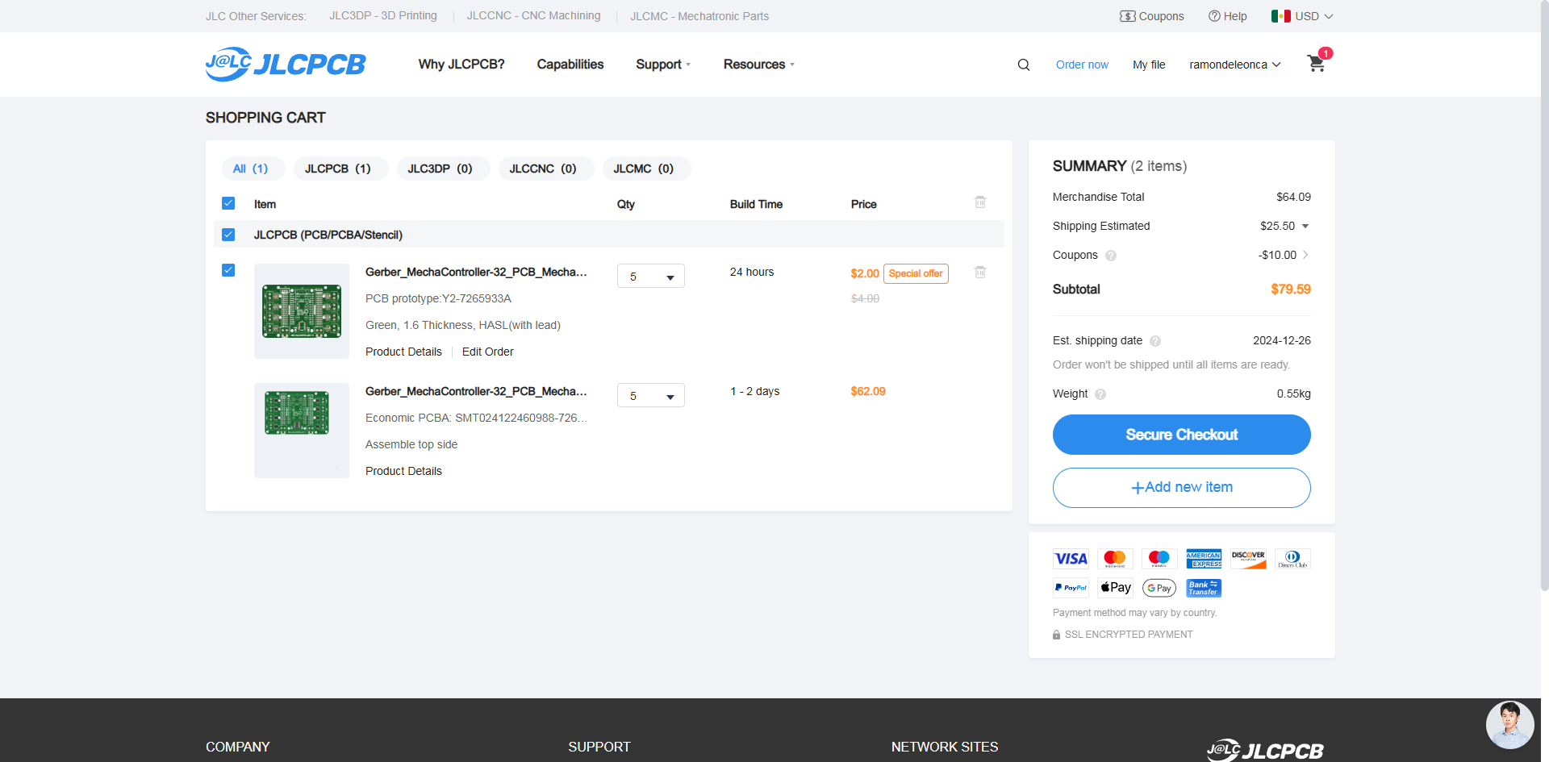1549x762 pixels.
Task: Click the Diners Club icon
Action: click(x=1292, y=559)
